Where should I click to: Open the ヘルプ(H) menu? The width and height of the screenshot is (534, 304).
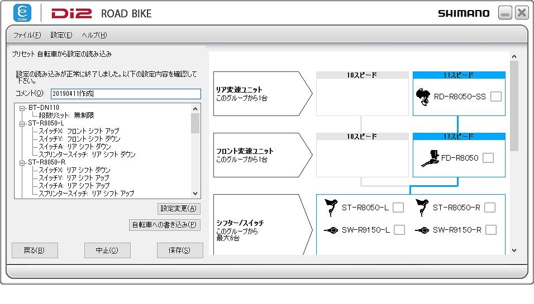[94, 35]
